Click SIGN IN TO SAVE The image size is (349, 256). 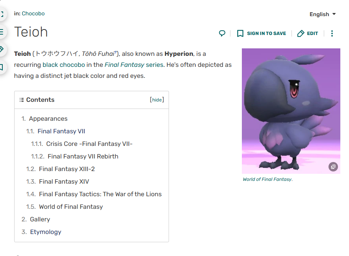click(266, 33)
